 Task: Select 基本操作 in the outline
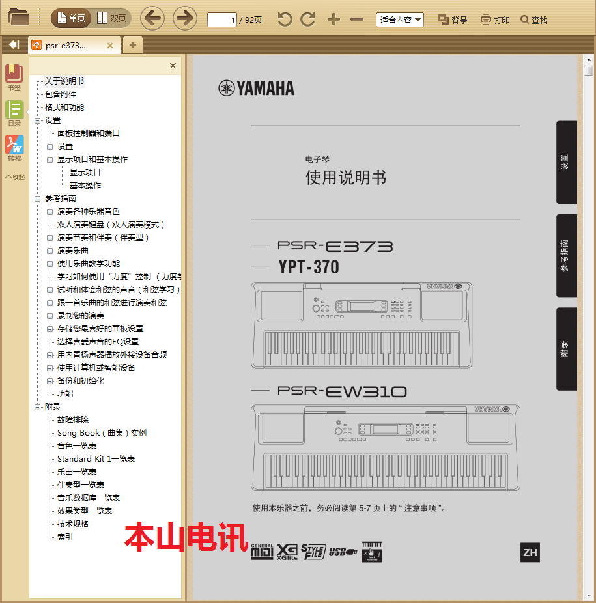click(x=85, y=186)
